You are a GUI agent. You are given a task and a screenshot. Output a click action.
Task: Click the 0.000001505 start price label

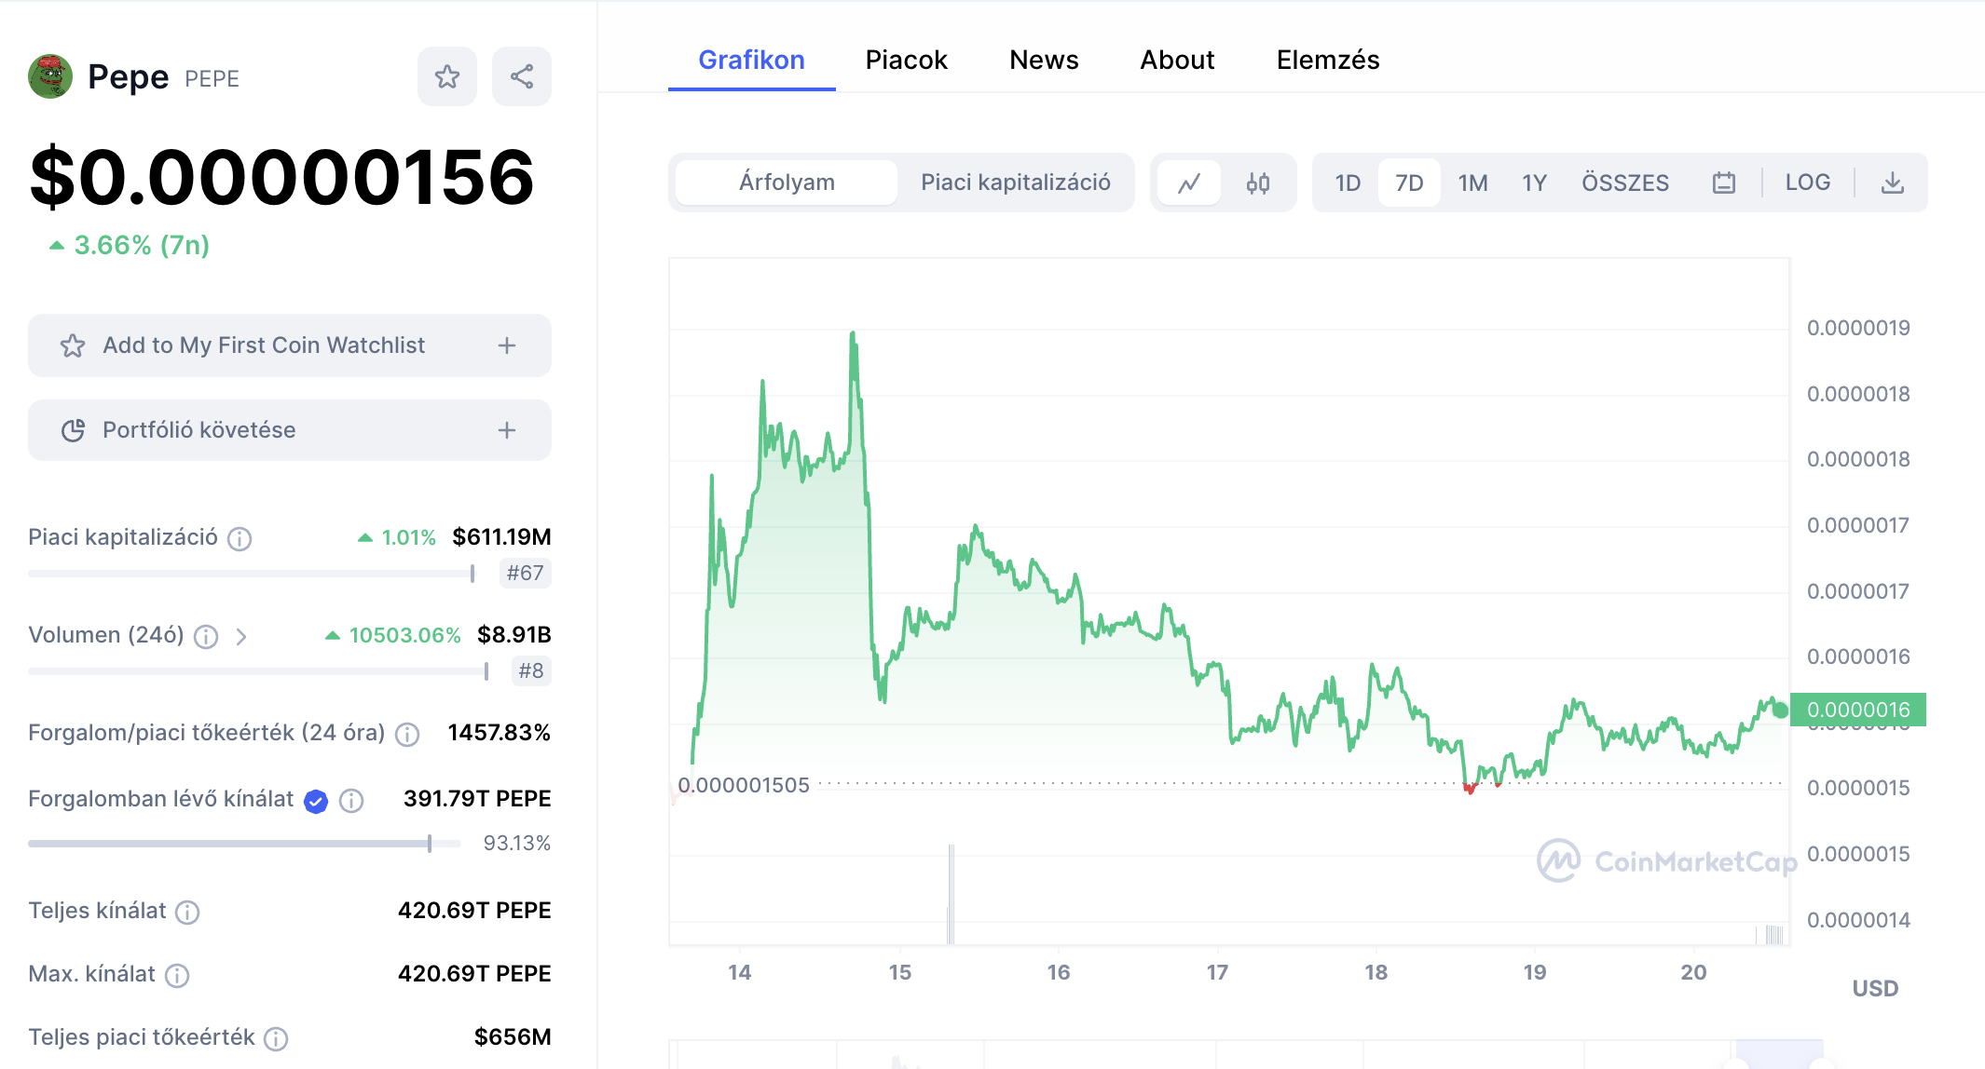click(x=744, y=785)
